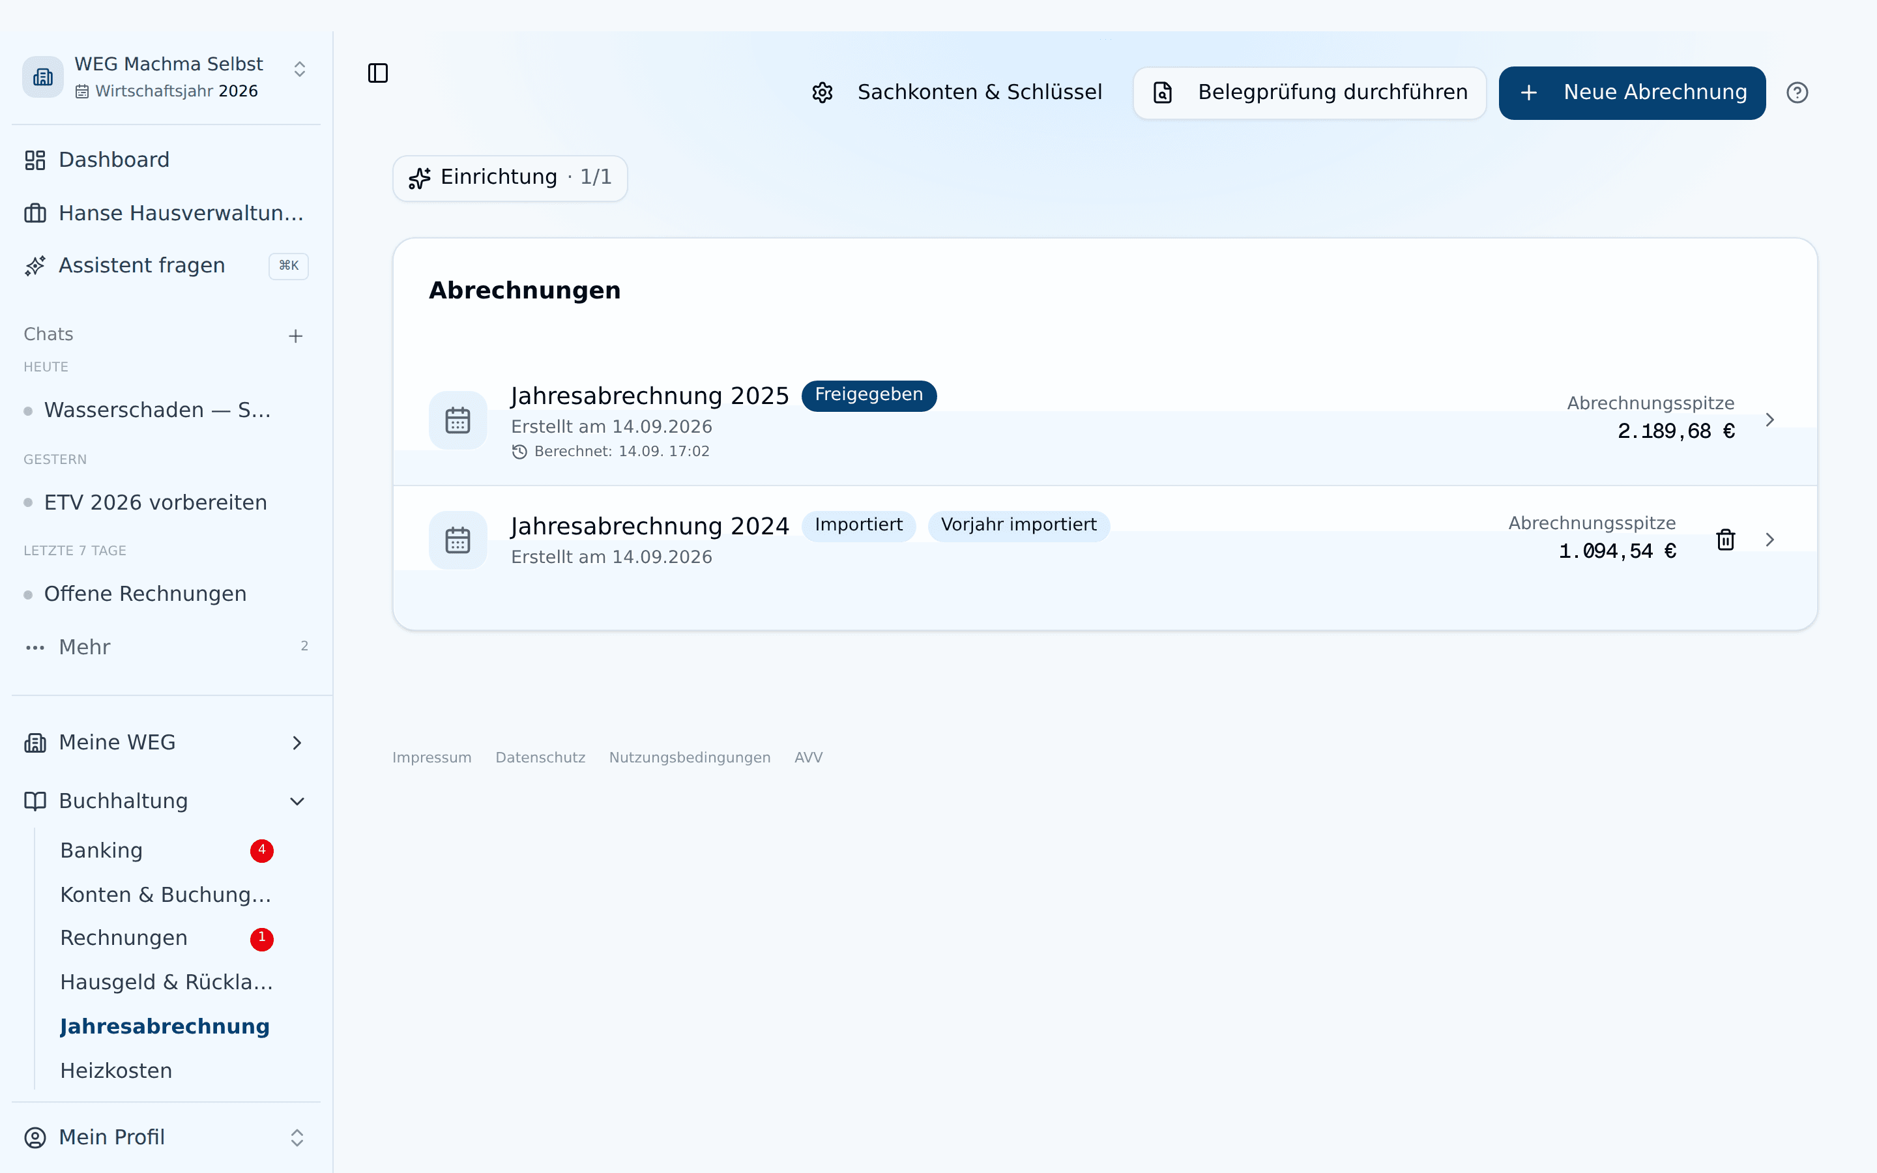The width and height of the screenshot is (1877, 1173).
Task: Open the Mein Profil menu
Action: coord(166,1137)
